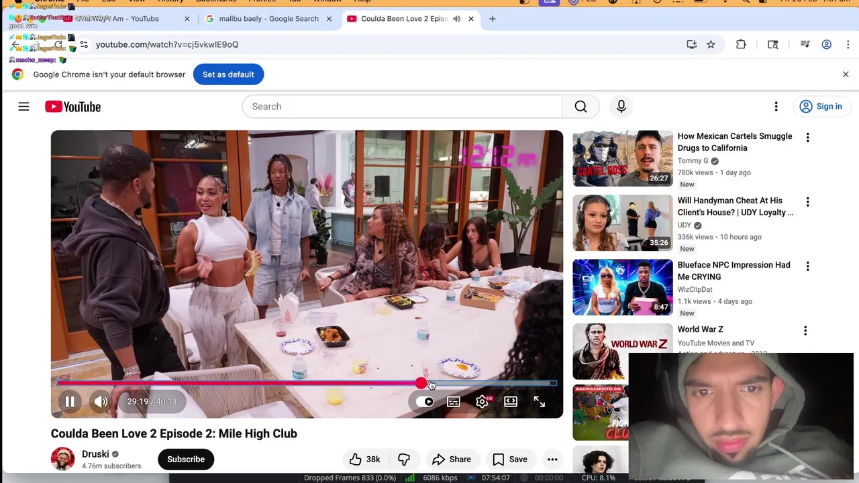Image resolution: width=859 pixels, height=483 pixels.
Task: Open options menu for Blueface NPC video
Action: [807, 266]
